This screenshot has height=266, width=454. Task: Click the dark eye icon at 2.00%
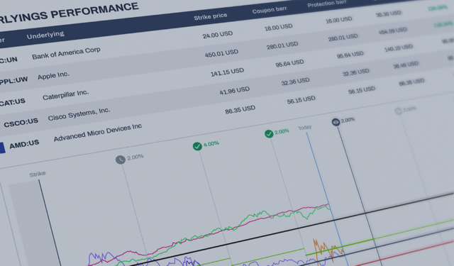click(336, 122)
